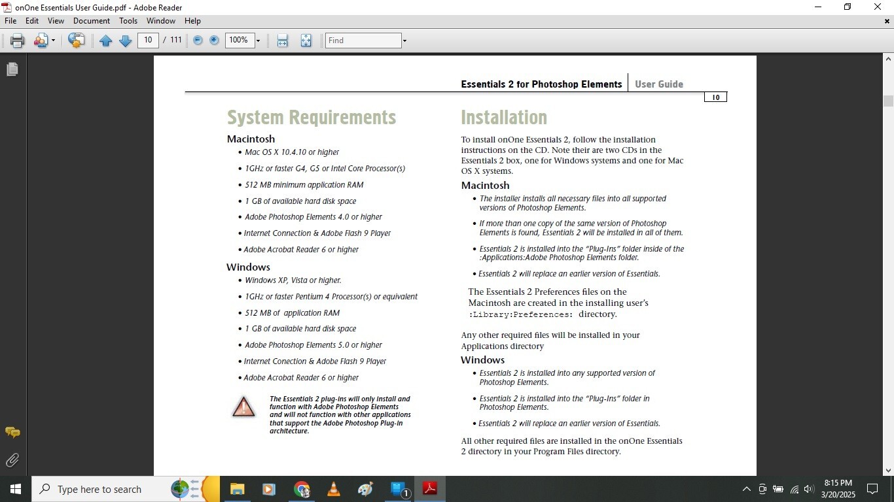Click the Adobe Reader taskbar icon
The image size is (894, 502).
coord(430,489)
